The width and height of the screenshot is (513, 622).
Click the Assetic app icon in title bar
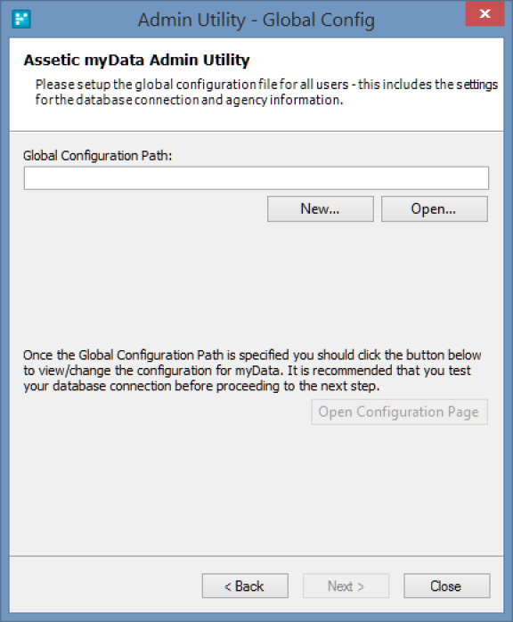pyautogui.click(x=21, y=20)
